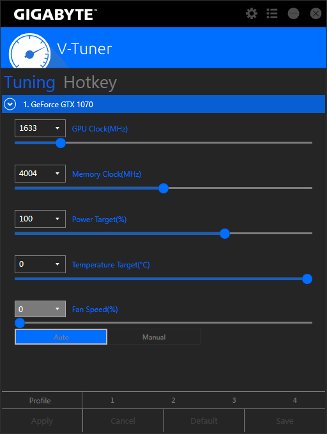
Task: Open the Power Target value dropdown
Action: click(x=40, y=219)
